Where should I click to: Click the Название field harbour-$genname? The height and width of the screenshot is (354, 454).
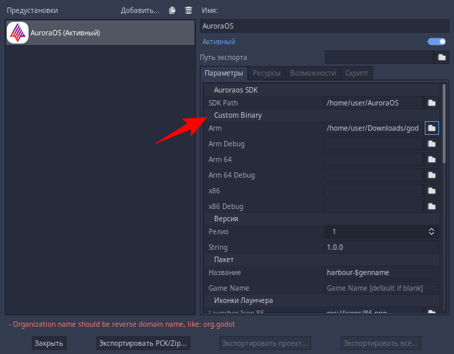click(381, 272)
